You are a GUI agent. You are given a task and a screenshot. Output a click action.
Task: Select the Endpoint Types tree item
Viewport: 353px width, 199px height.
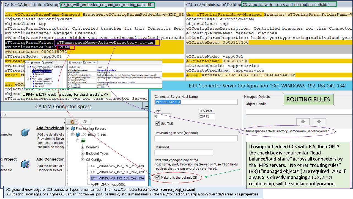(x=97, y=153)
